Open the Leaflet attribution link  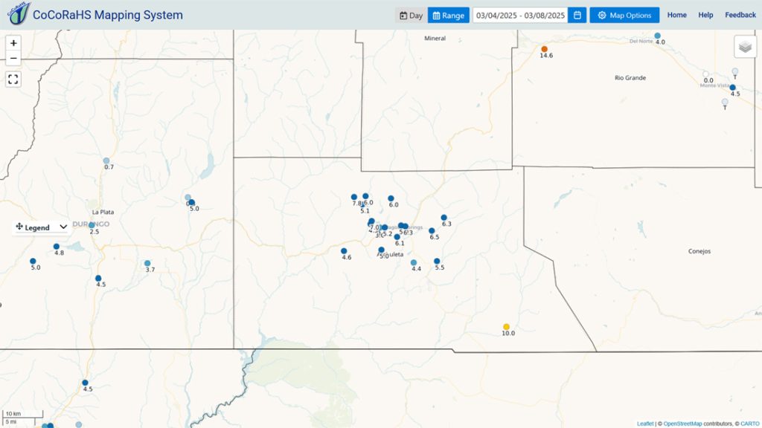645,424
